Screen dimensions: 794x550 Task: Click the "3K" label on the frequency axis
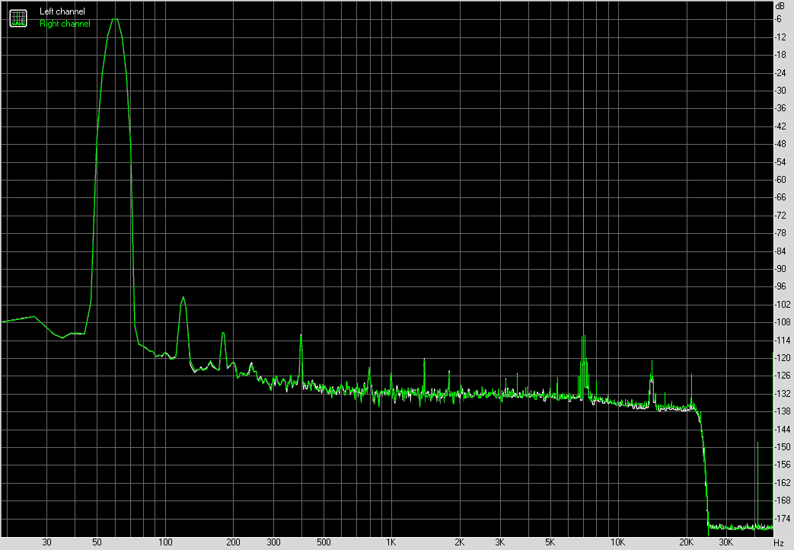500,542
